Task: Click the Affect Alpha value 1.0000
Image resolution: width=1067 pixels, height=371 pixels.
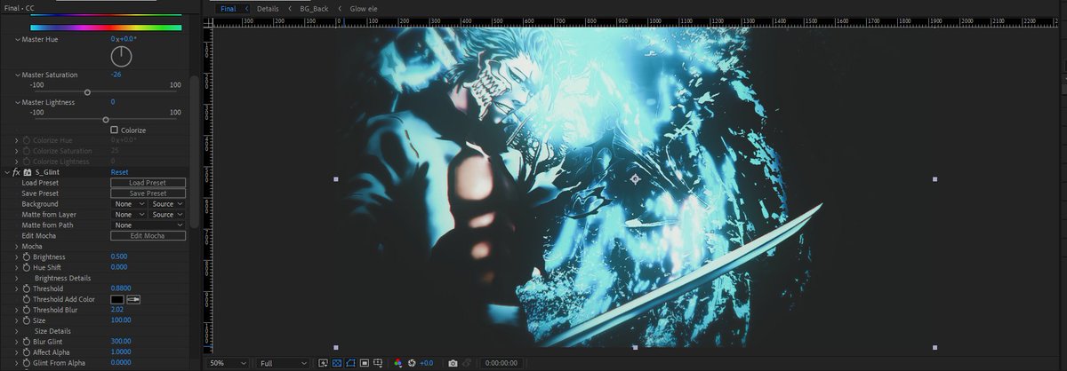Action: tap(121, 352)
